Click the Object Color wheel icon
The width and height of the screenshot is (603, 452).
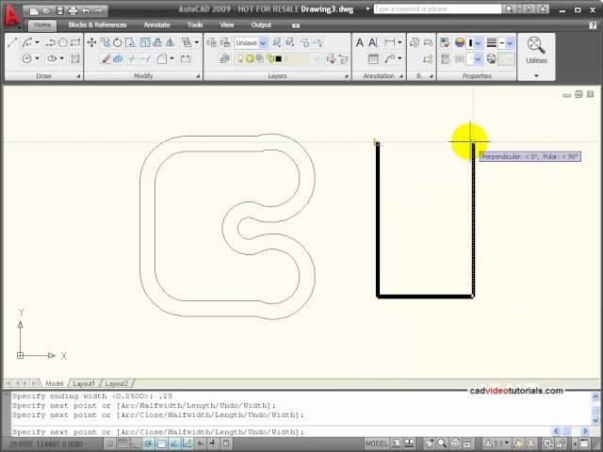pos(460,42)
